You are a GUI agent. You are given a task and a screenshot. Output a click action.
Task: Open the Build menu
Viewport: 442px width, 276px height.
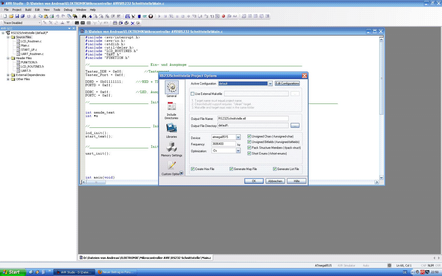[28, 10]
